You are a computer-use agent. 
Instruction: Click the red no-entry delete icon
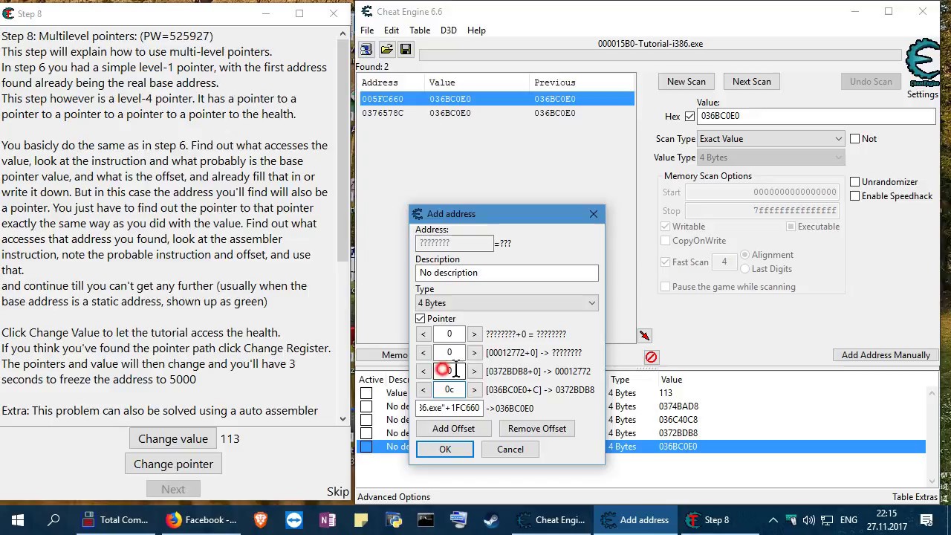[651, 357]
